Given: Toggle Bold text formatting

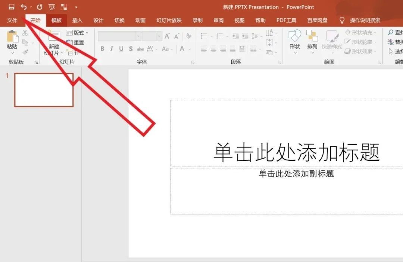Looking at the screenshot, I should pos(102,49).
